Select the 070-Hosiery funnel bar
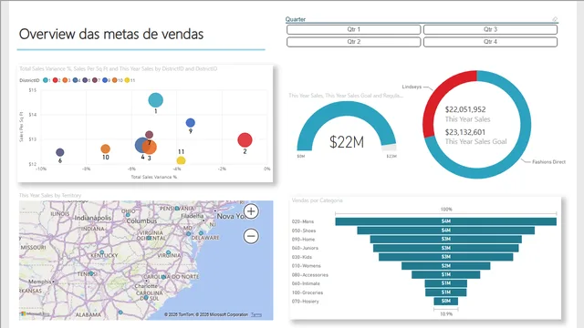584x328 pixels. click(446, 302)
